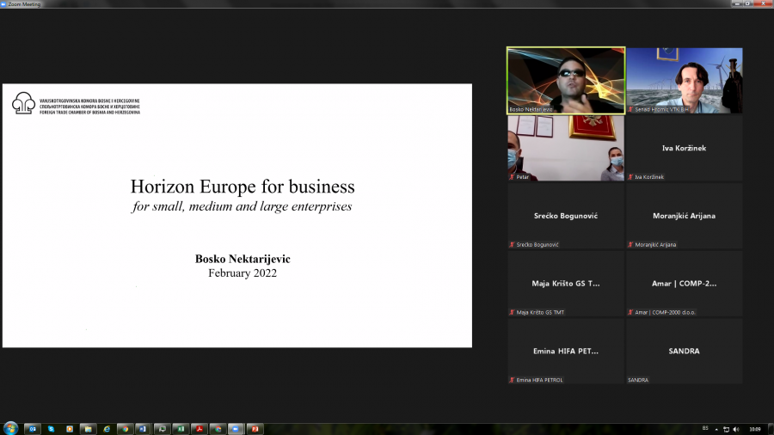The height and width of the screenshot is (435, 774).
Task: Select Bosko Nektarijevic's active speaker video
Action: (x=566, y=81)
